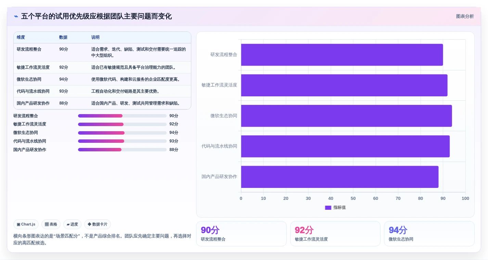Click 微软生态协同 label in progress list
Viewport: 488px width, 260px height.
(x=26, y=133)
